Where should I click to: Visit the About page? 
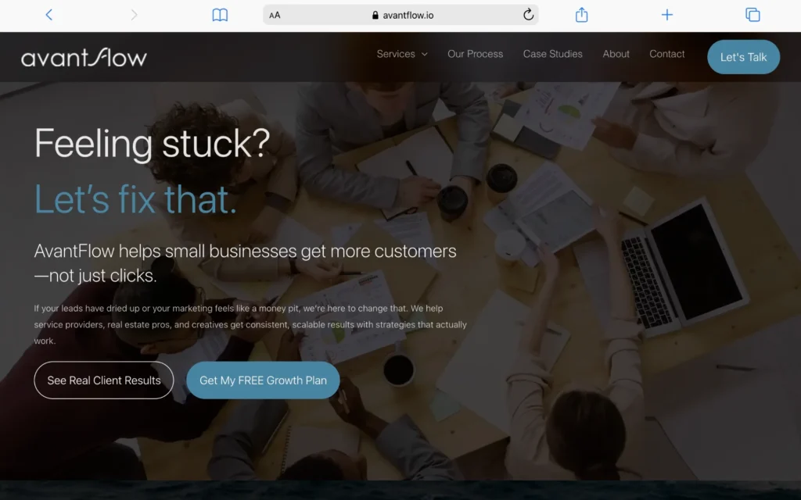[x=616, y=54]
